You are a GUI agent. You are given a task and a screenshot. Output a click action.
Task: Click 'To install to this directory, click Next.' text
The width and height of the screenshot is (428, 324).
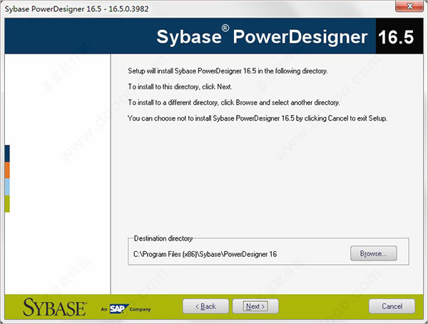(180, 87)
